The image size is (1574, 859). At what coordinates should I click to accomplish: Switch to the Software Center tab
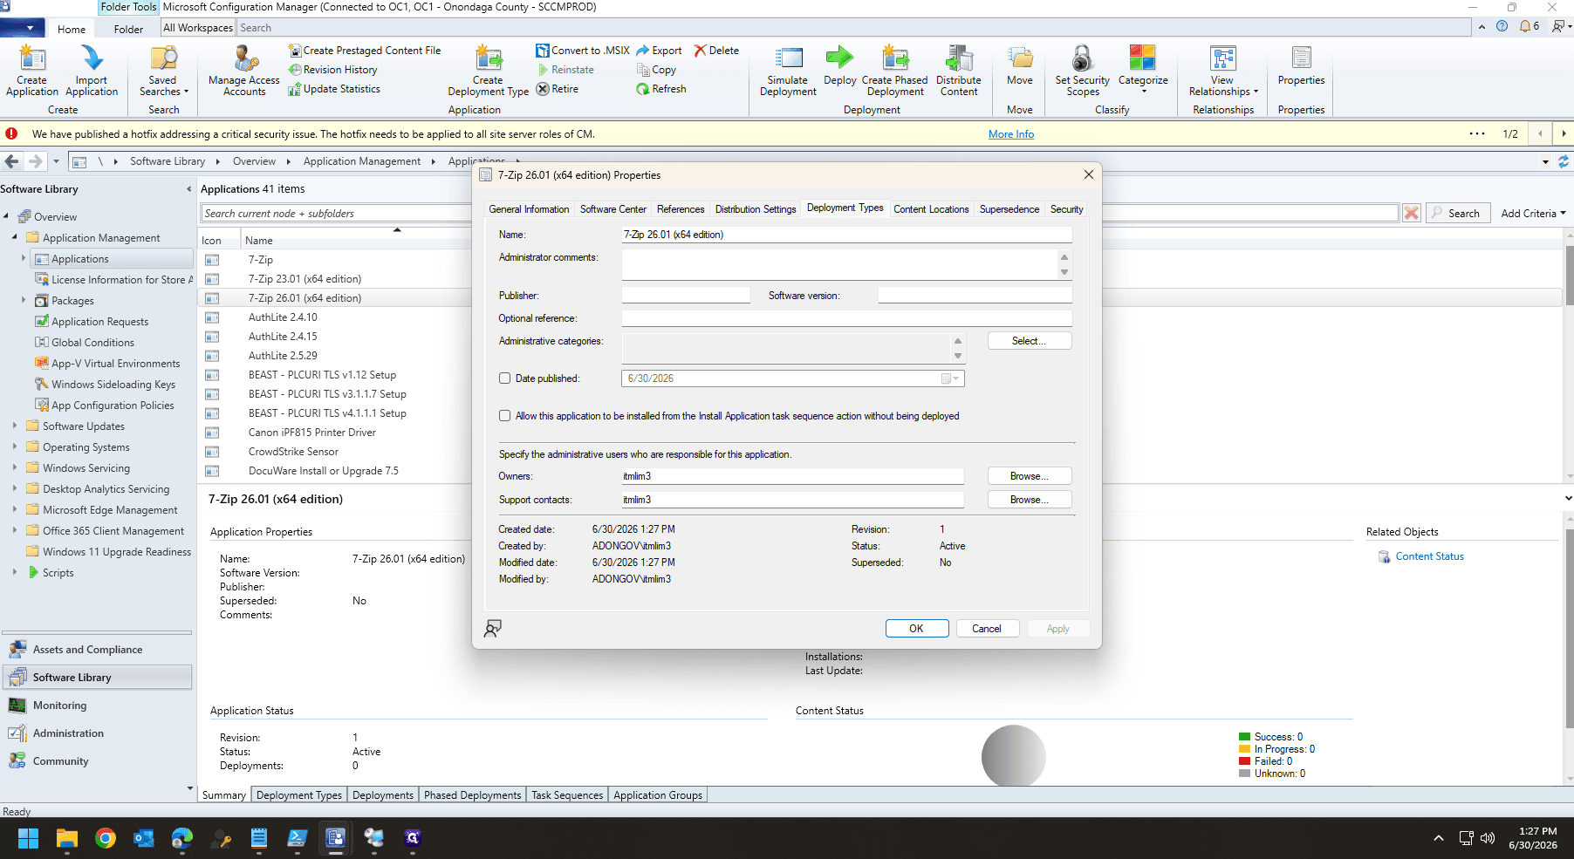pos(613,209)
